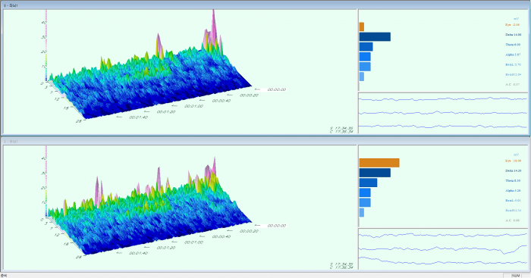The image size is (531, 278).
Task: Click the orange Eye value label in lower pane
Action: pyautogui.click(x=513, y=161)
